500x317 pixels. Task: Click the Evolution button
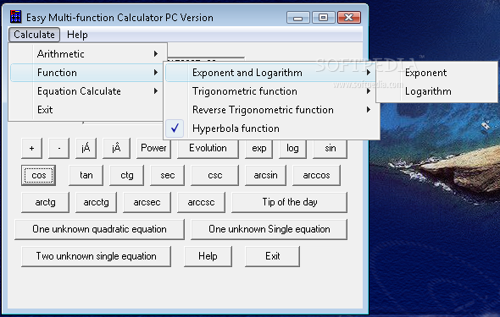click(208, 148)
